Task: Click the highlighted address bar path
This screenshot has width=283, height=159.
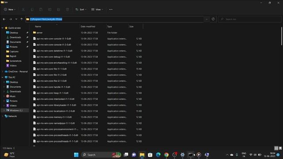Action: [46, 19]
